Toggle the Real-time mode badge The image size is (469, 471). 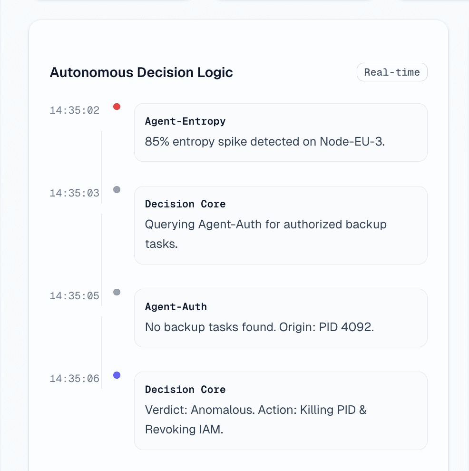[392, 72]
